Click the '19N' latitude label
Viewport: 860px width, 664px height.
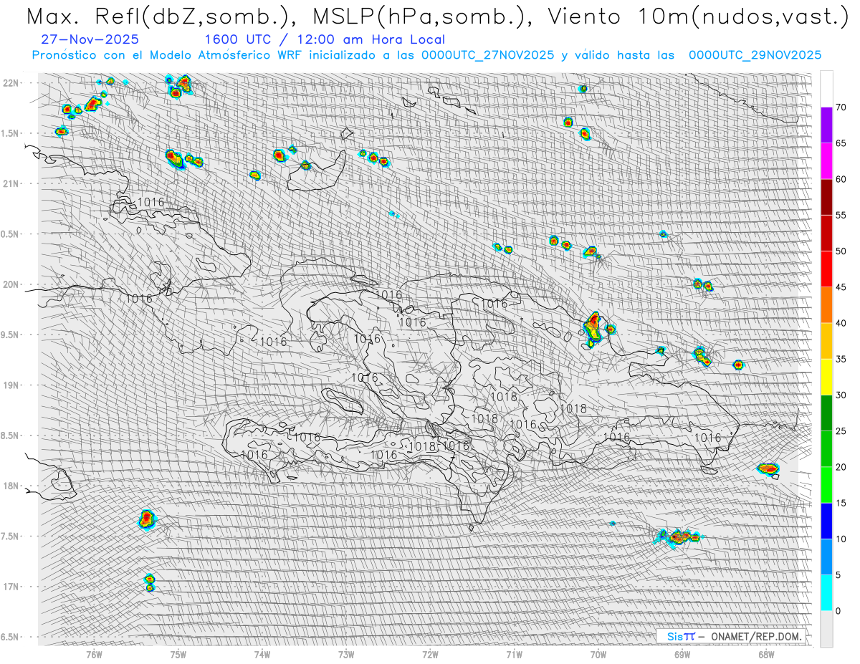[x=11, y=385]
